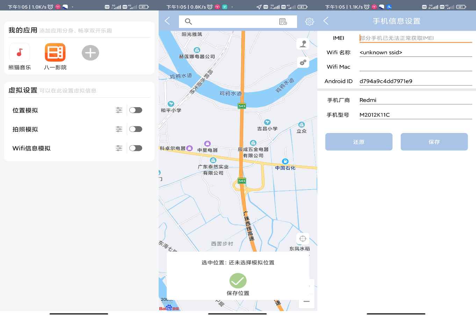476x317 pixels.
Task: Select the 位置模拟 row label
Action: click(x=25, y=110)
